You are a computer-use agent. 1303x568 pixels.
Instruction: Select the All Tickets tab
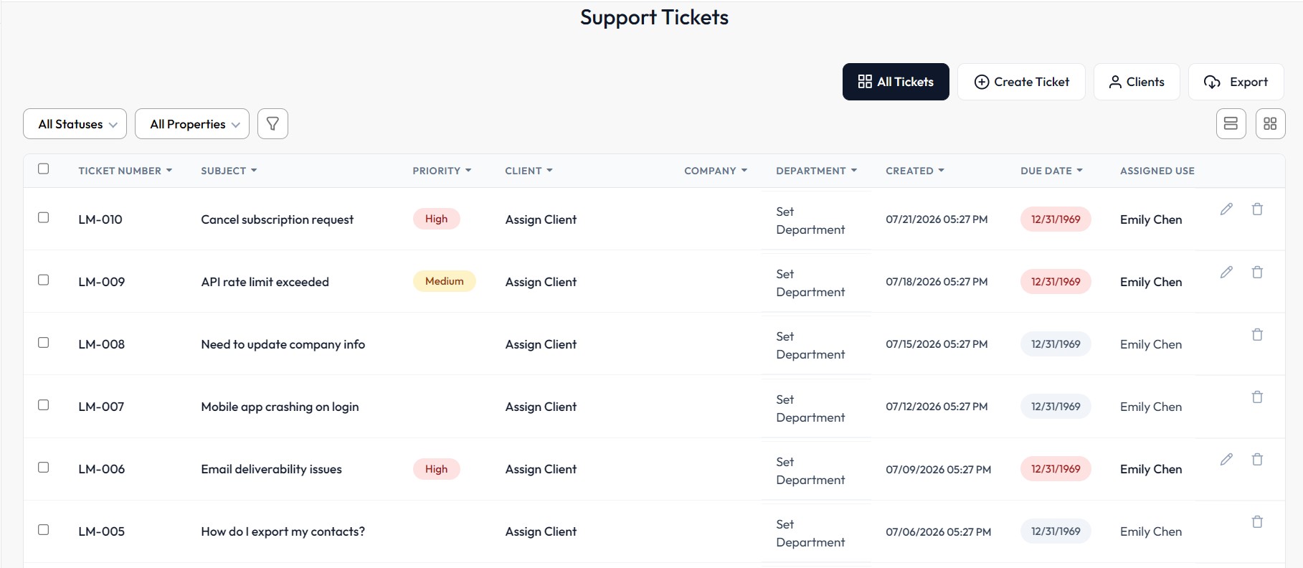click(896, 82)
